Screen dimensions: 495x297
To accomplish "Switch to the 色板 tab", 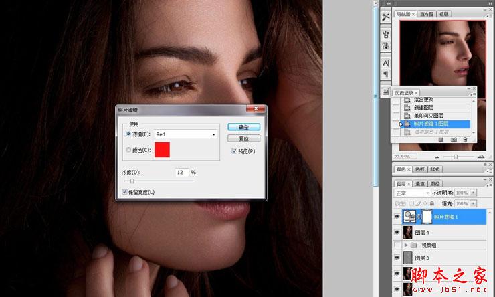I will 419,169.
